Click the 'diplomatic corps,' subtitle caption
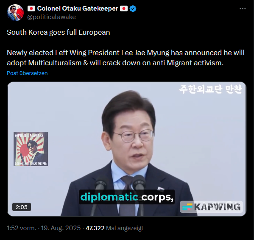Image resolution: width=254 pixels, height=240 pixels. point(127,197)
